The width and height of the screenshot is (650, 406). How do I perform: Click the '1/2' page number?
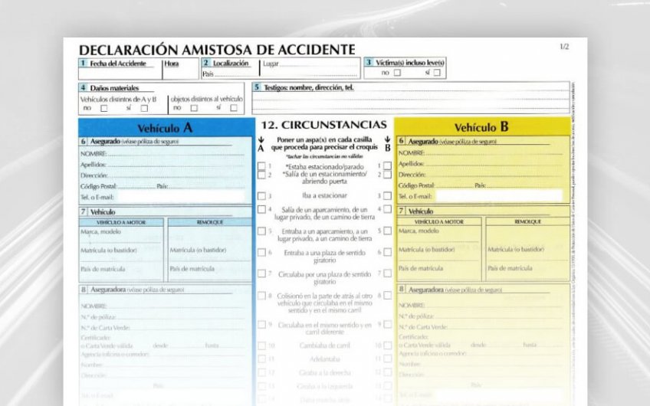click(564, 47)
